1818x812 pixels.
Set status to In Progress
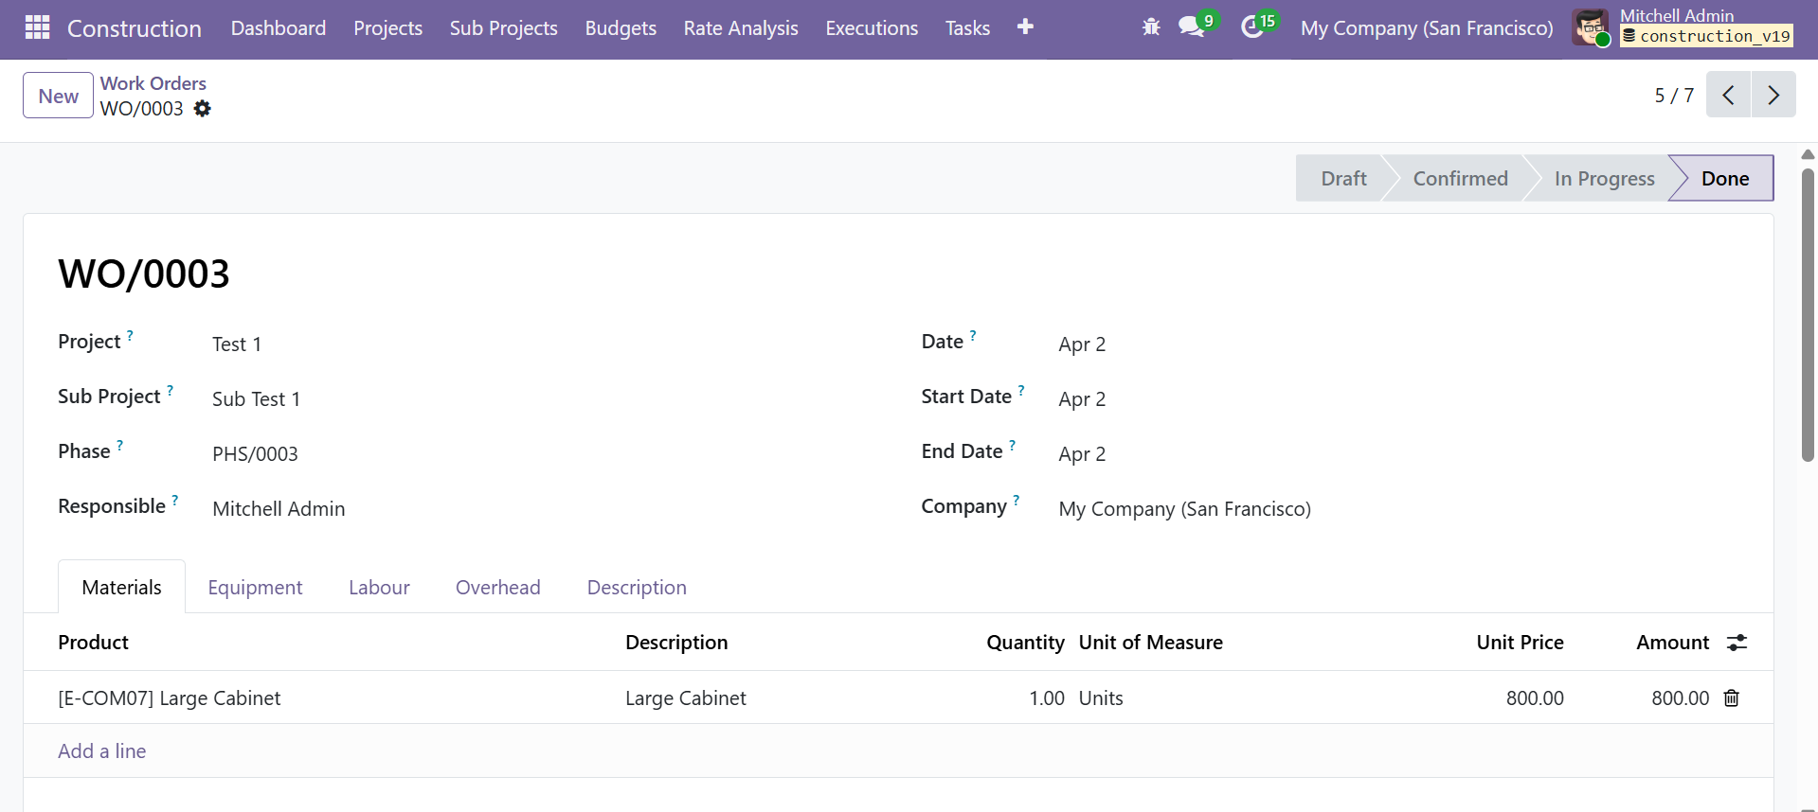pyautogui.click(x=1603, y=179)
